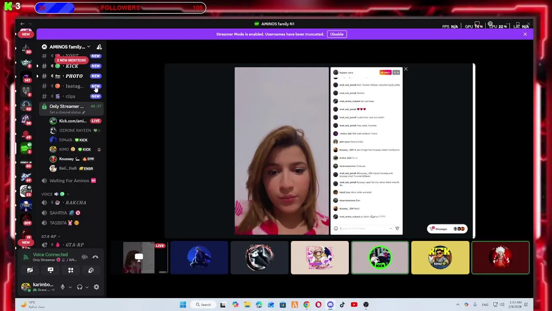Open the File Explorer taskbar icon
The height and width of the screenshot is (311, 552).
[247, 305]
